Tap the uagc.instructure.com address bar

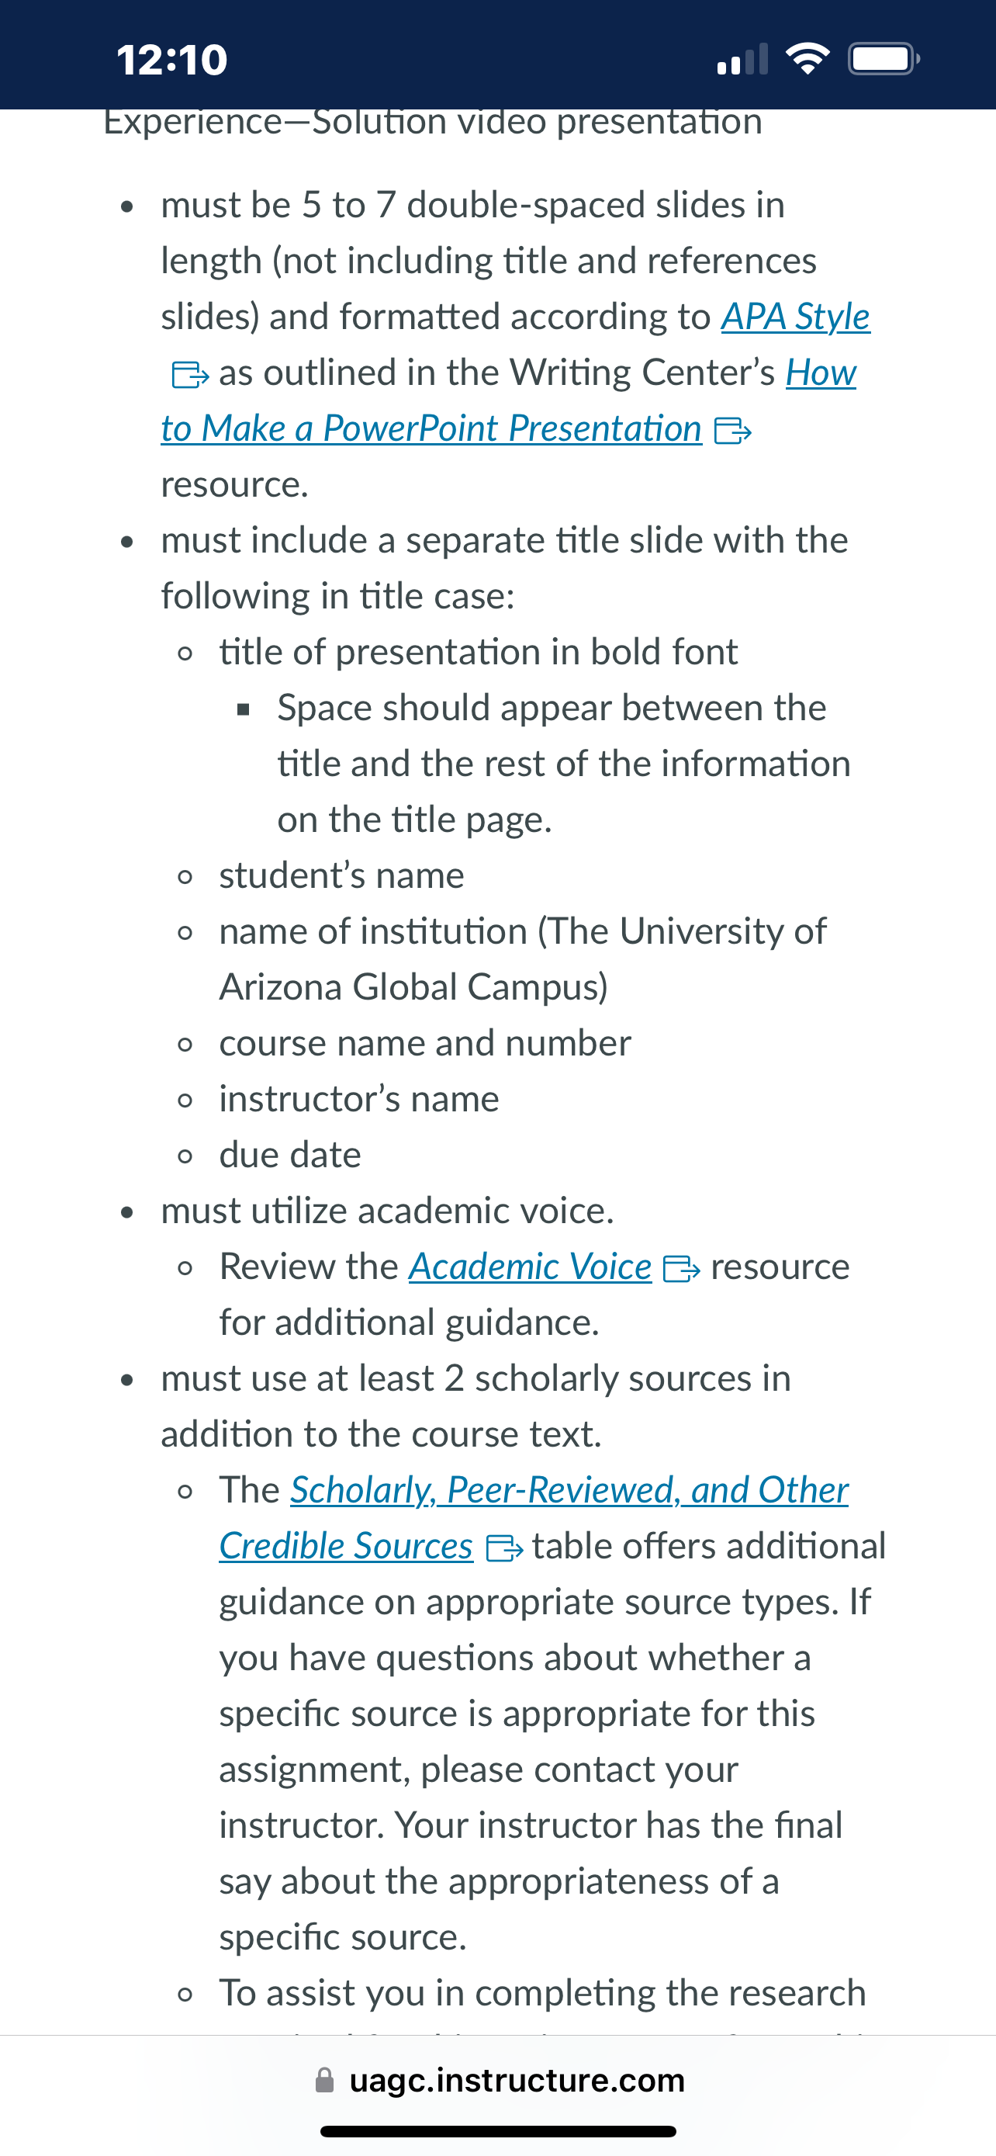click(x=499, y=2080)
